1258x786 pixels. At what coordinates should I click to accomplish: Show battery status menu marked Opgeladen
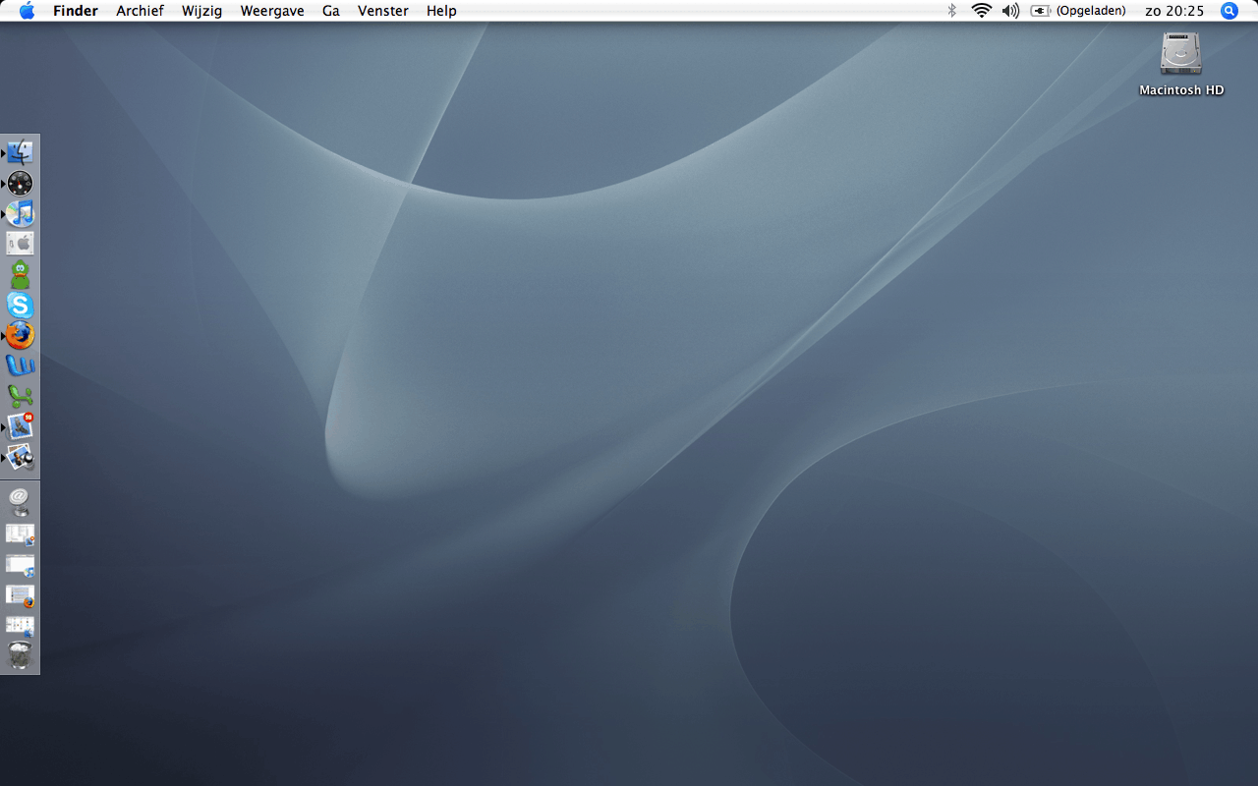point(1078,11)
